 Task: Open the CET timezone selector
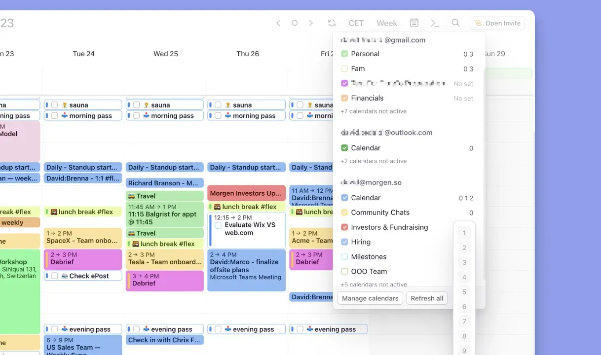(x=356, y=23)
